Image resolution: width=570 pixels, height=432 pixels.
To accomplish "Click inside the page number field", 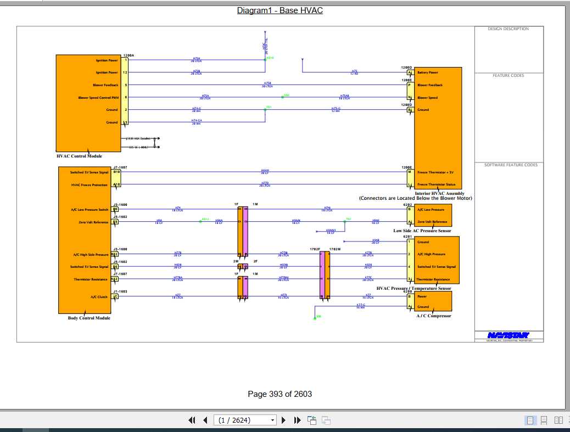I will pos(242,420).
